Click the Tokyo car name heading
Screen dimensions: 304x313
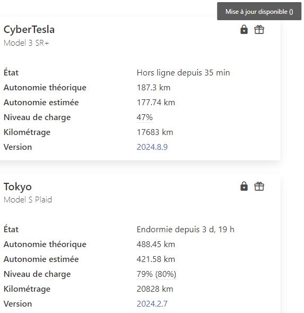point(18,187)
